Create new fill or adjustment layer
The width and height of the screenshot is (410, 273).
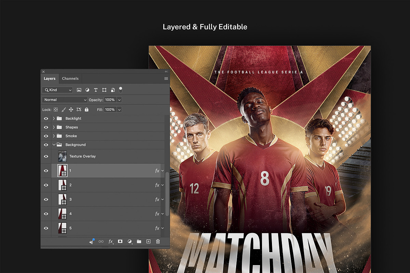click(130, 241)
